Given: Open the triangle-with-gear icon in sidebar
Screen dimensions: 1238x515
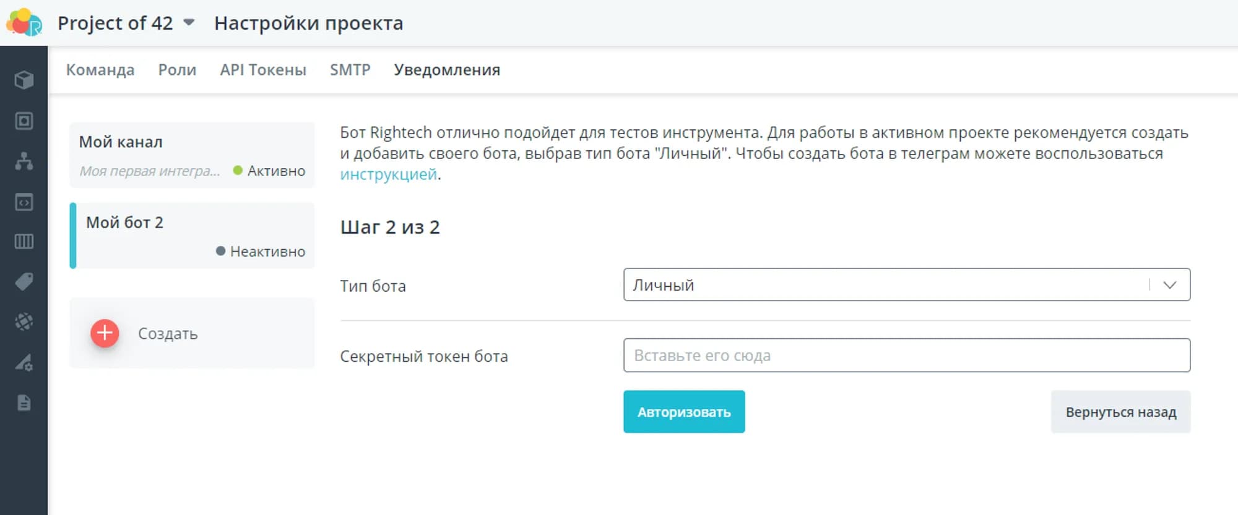Looking at the screenshot, I should coord(24,362).
